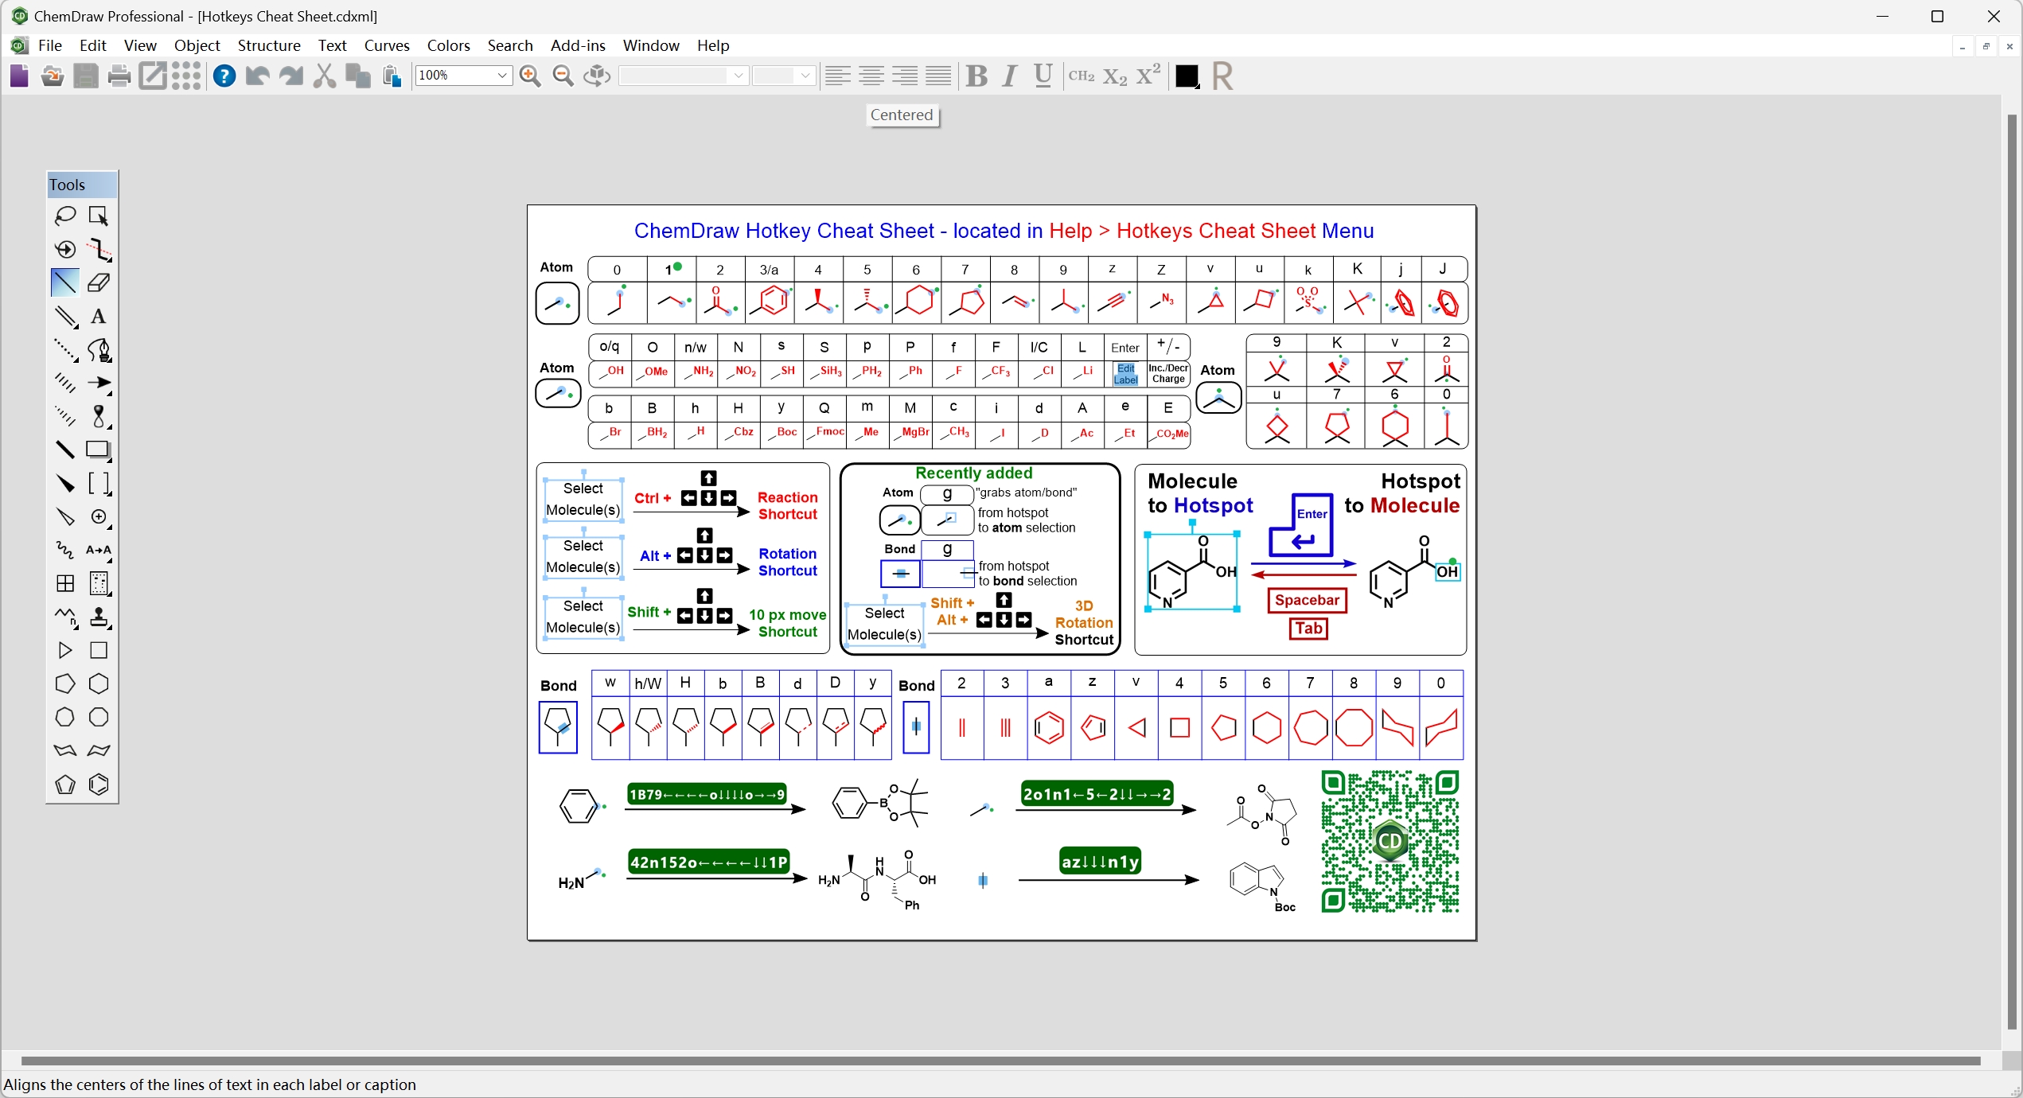Select the Lasso tool
The width and height of the screenshot is (2023, 1098).
point(65,216)
